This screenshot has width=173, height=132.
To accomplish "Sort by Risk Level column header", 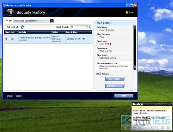I will click(11, 32).
